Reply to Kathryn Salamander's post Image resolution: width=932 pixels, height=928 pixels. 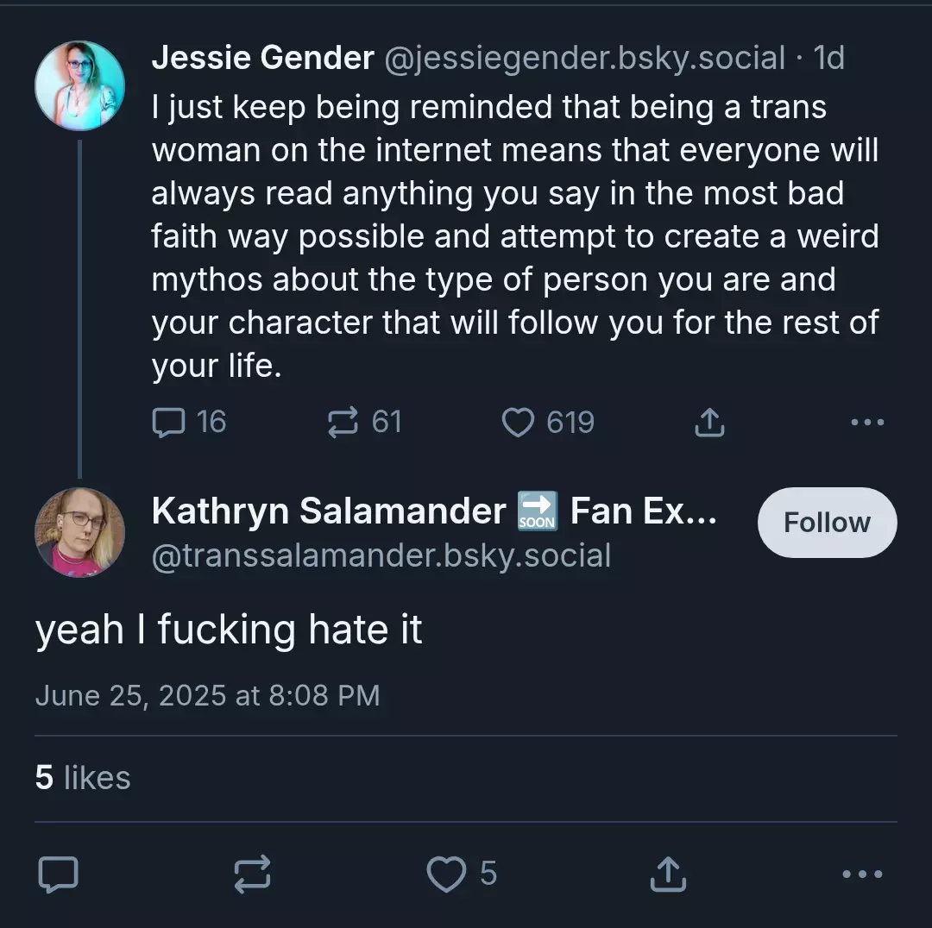(59, 874)
